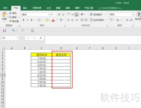The width and height of the screenshot is (141, 108).
Task: Align text left
Action: pyautogui.click(x=69, y=20)
